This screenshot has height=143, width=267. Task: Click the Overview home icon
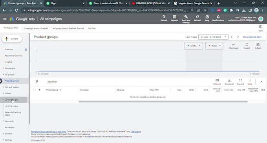pyautogui.click(x=26, y=49)
